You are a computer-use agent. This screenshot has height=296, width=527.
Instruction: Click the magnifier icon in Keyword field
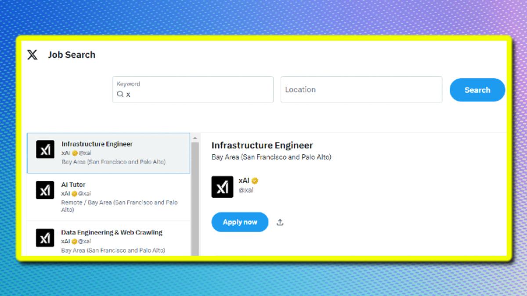(120, 94)
